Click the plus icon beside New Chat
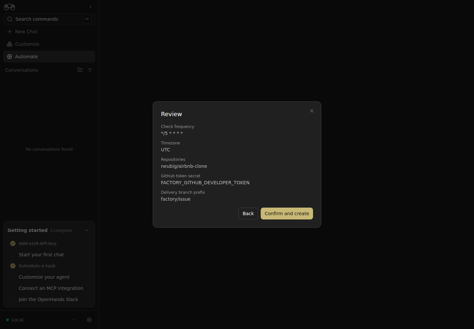Screen dimensions: 474x329 10,32
